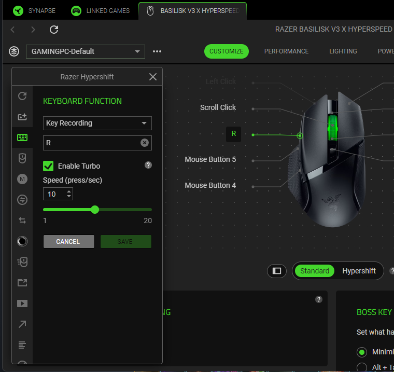Open the three-dot profile options menu
Screen dimensions: 394x372
coord(157,51)
